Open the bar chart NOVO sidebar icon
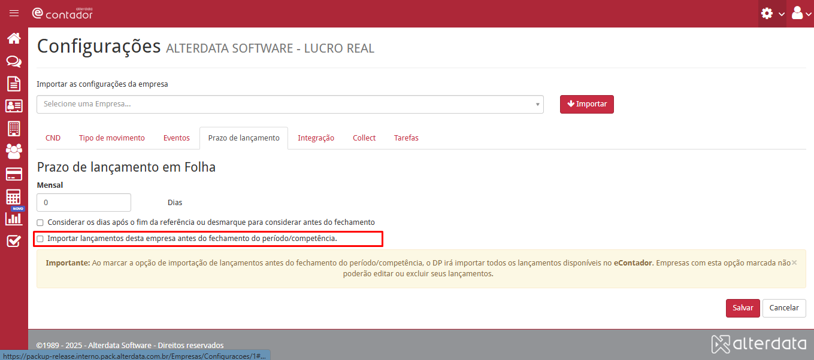The height and width of the screenshot is (360, 814). coord(14,218)
